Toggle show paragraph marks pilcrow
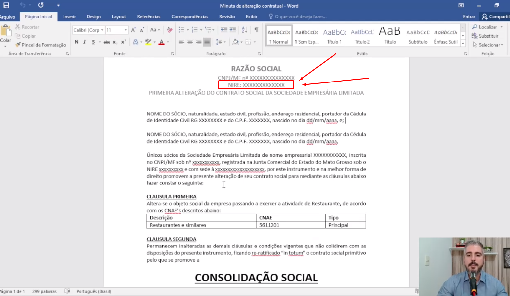Viewport: 510px width, 296px height. pyautogui.click(x=256, y=30)
